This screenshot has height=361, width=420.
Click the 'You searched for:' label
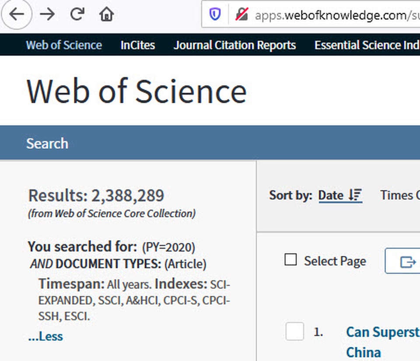click(x=83, y=247)
